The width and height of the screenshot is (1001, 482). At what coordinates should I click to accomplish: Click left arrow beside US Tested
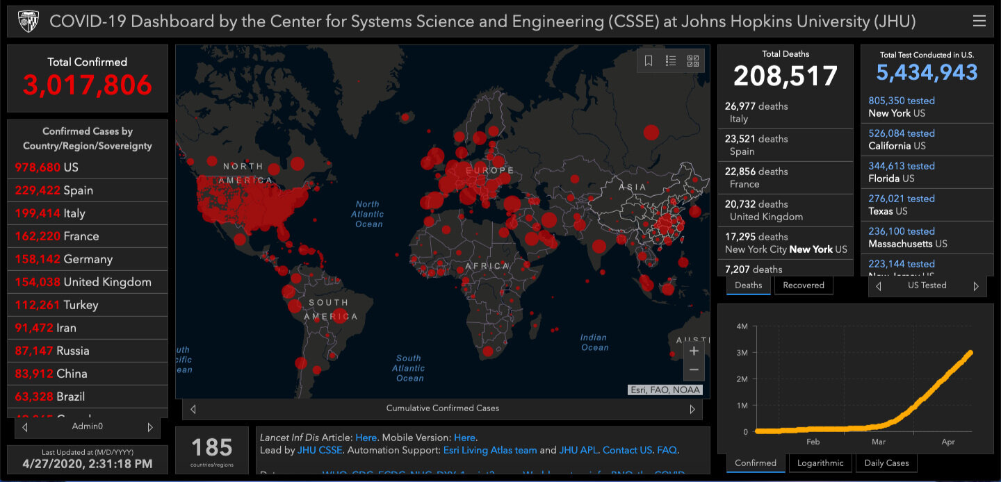point(879,286)
